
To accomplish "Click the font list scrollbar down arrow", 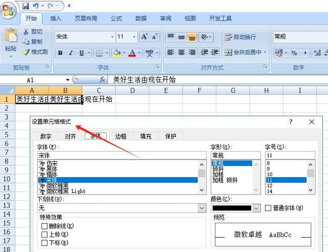I will [201, 190].
